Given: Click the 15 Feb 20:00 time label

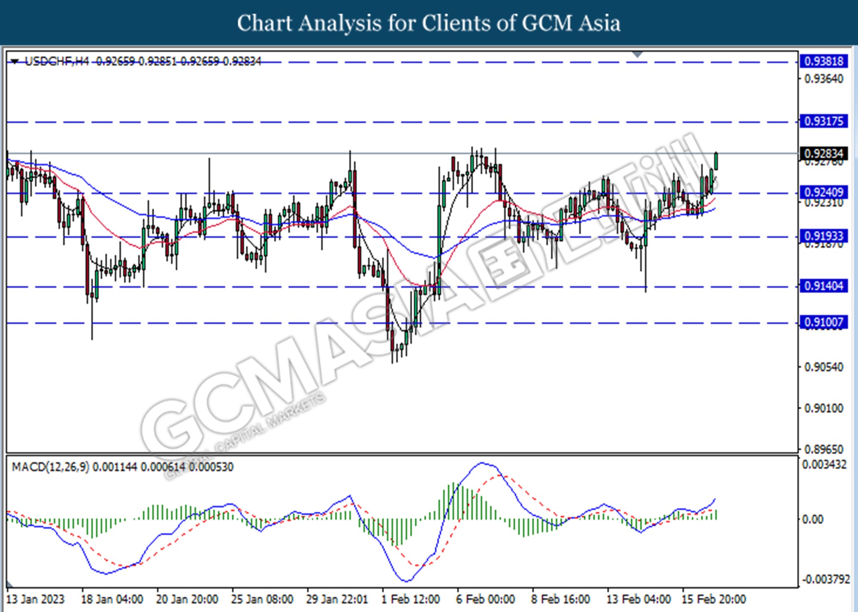Looking at the screenshot, I should (714, 599).
